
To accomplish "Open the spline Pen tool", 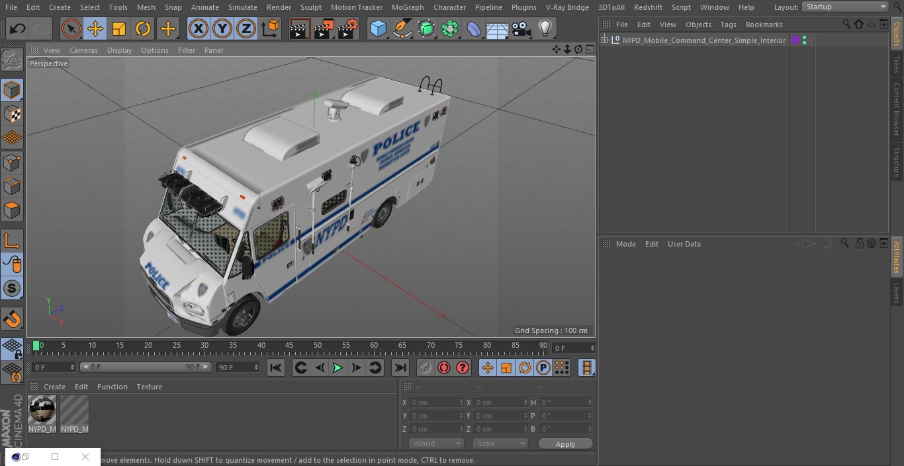I will (x=402, y=28).
